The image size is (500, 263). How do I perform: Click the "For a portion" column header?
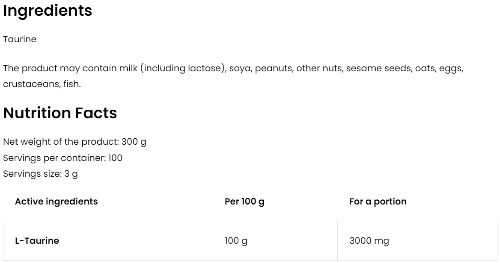tap(378, 202)
